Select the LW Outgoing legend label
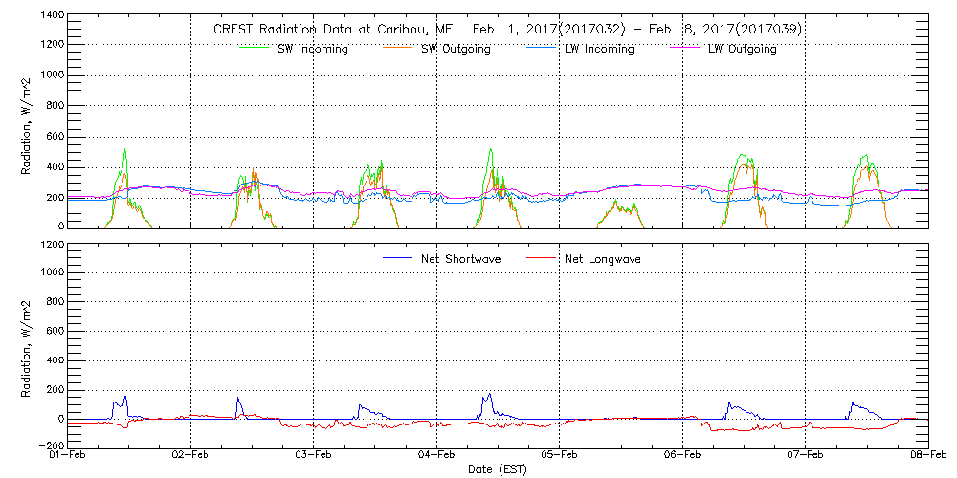Screen dimensions: 957x478 (x=742, y=49)
